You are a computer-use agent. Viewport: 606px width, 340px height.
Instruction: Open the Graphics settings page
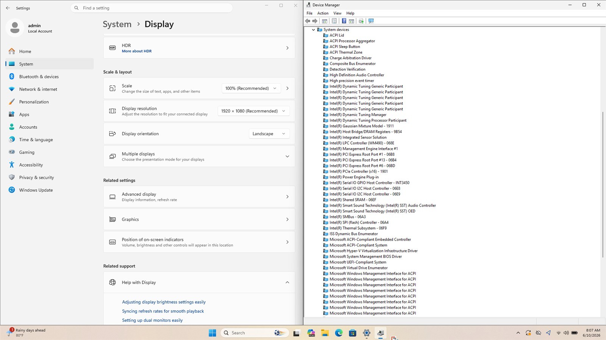199,219
